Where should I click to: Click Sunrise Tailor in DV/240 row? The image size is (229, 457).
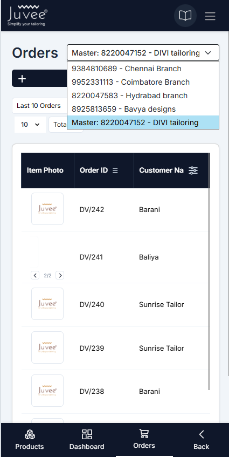[x=162, y=304]
